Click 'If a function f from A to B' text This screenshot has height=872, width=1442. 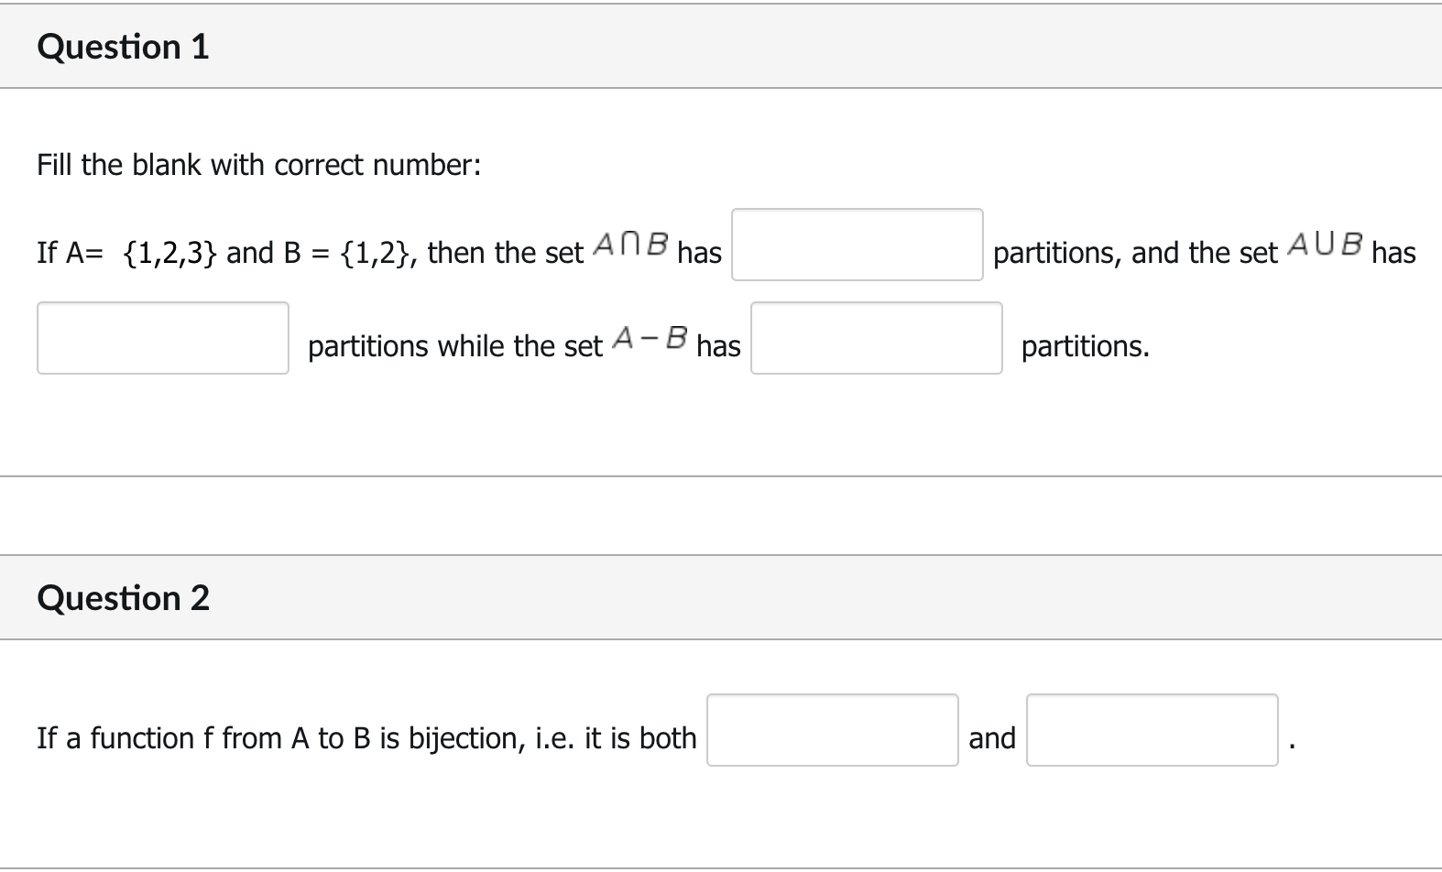pyautogui.click(x=203, y=738)
